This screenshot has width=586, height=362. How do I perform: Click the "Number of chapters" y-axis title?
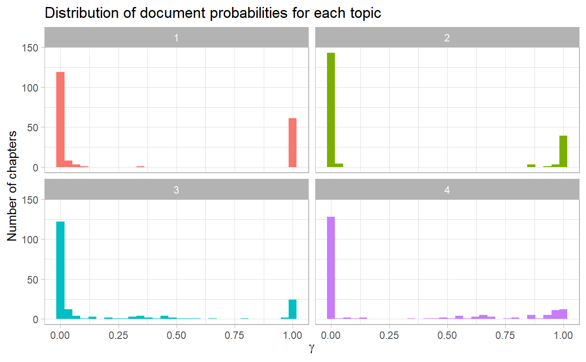tap(12, 185)
